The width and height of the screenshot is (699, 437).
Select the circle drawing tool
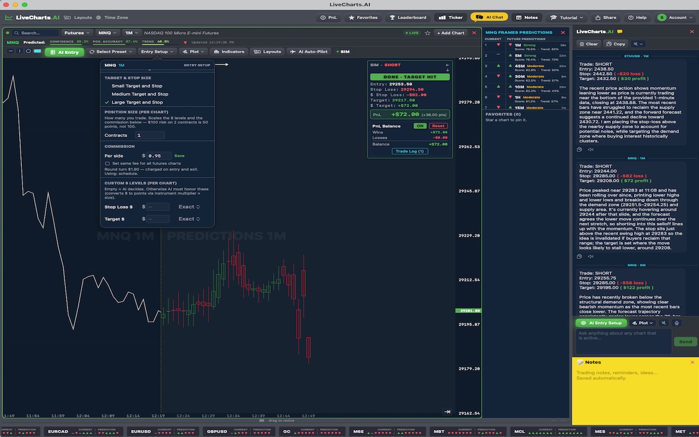(28, 51)
